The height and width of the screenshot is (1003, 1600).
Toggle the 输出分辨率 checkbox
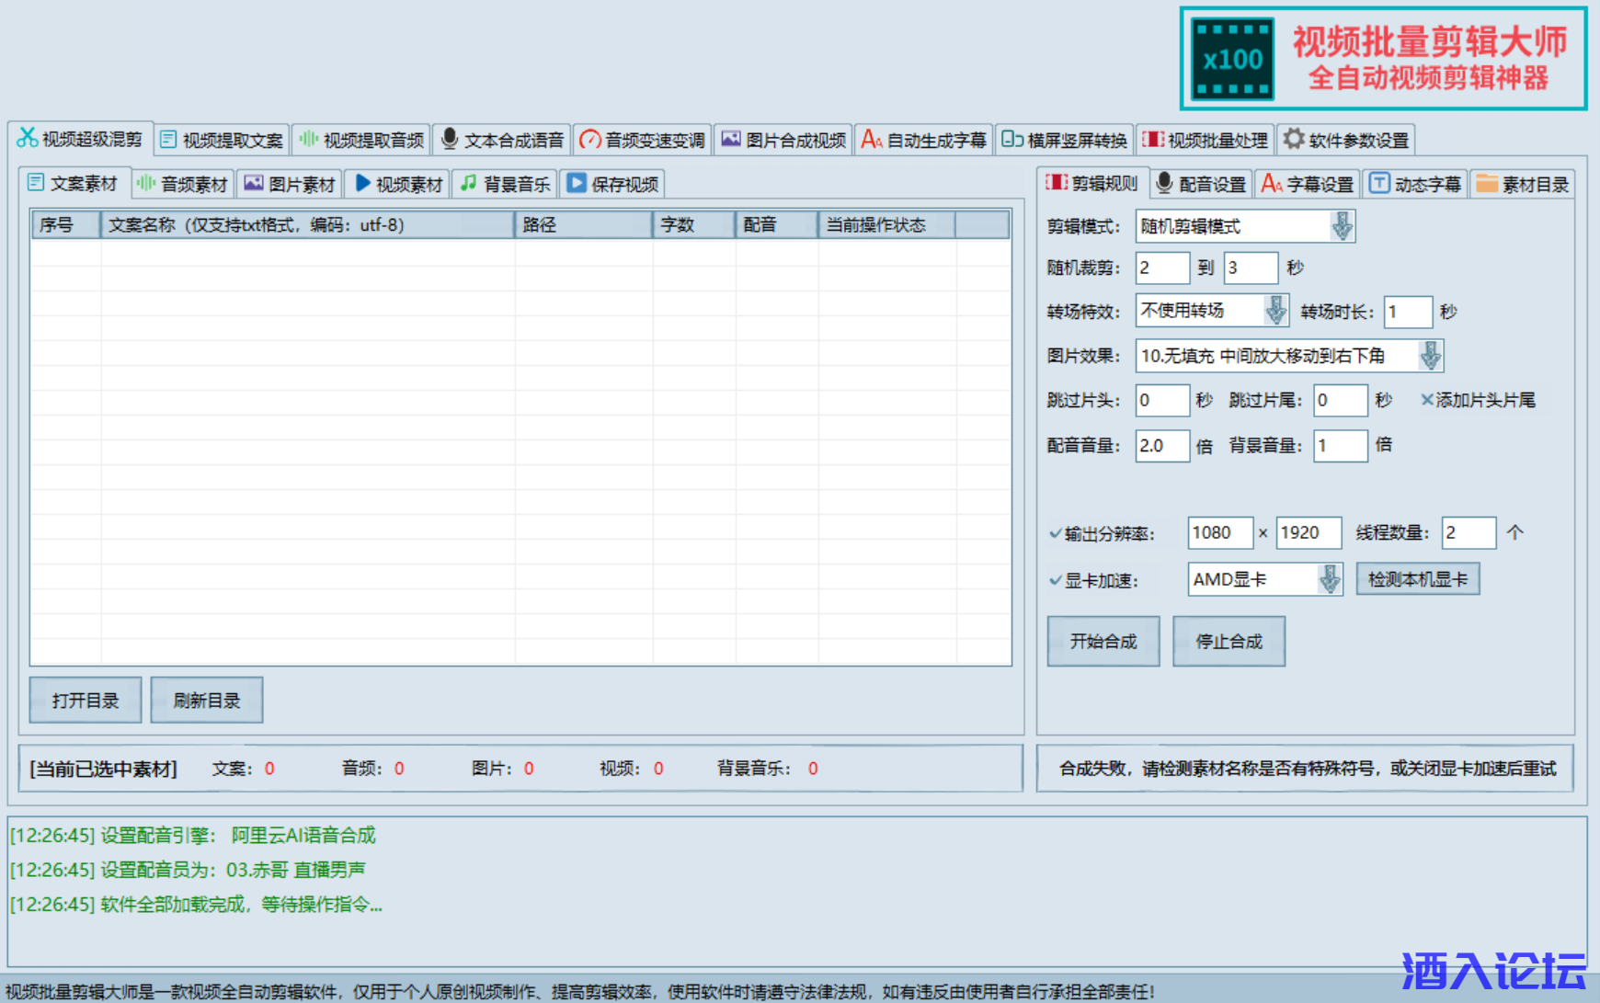click(x=1056, y=533)
